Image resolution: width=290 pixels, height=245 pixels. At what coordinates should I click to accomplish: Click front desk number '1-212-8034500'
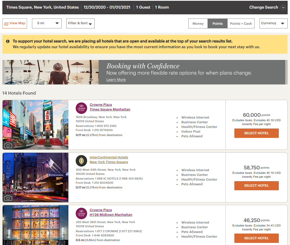pyautogui.click(x=103, y=183)
